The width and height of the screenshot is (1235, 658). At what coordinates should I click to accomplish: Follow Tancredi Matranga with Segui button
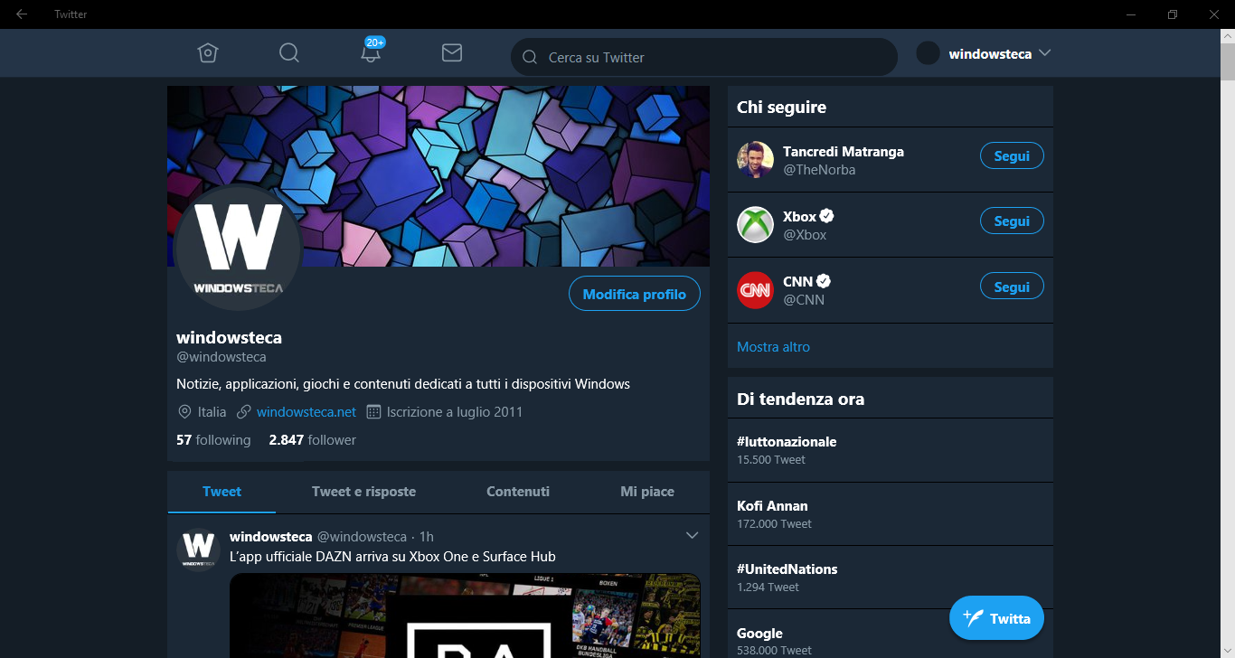(1012, 155)
